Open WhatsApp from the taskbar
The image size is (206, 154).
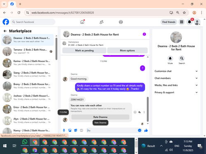point(25,142)
